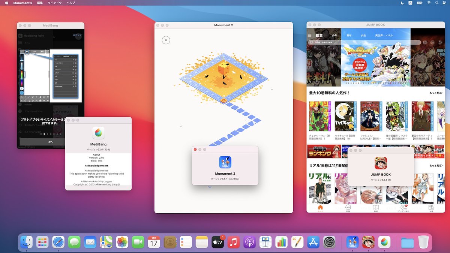
Task: Open Spotlight search in menu bar
Action: pos(437,3)
